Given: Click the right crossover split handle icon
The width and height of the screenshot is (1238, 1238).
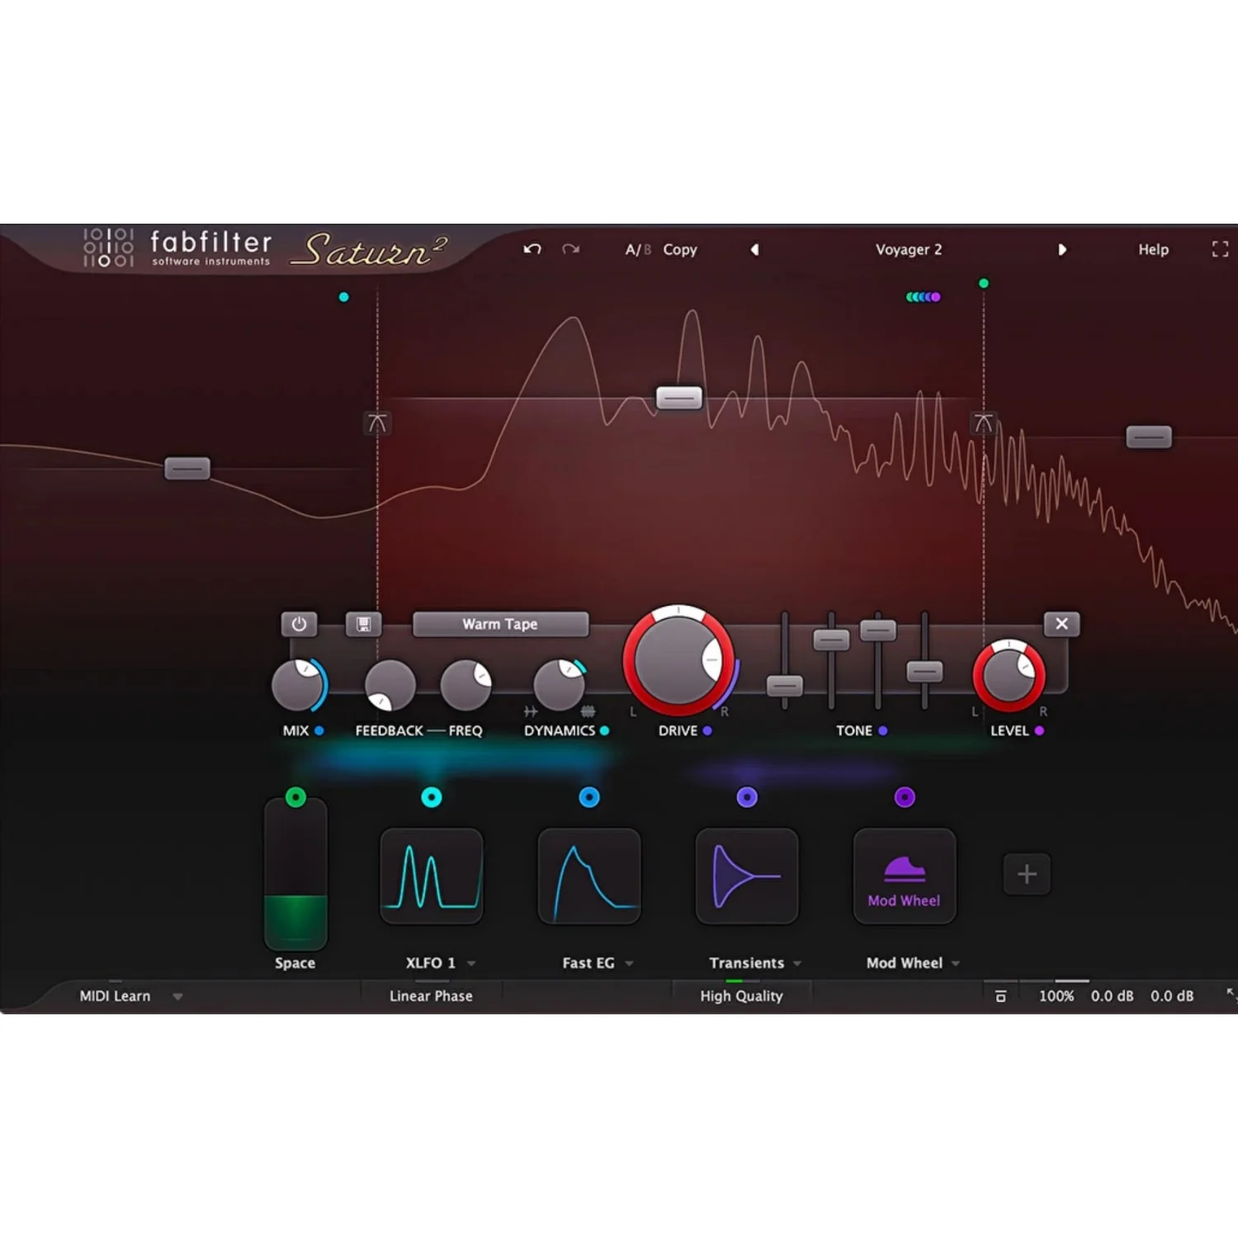Looking at the screenshot, I should 983,423.
